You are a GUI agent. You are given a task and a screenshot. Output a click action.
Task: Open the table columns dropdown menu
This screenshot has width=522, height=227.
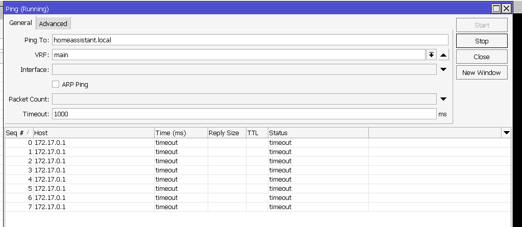pos(506,133)
